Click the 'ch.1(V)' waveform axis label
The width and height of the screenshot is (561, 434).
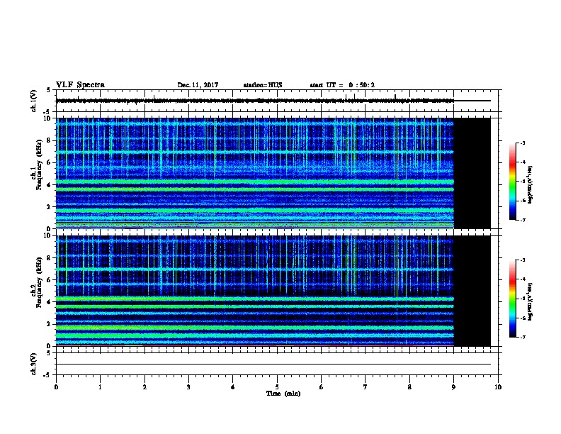pos(33,101)
